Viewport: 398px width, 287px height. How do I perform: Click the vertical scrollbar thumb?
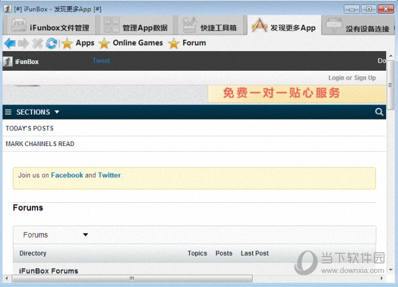tap(391, 85)
